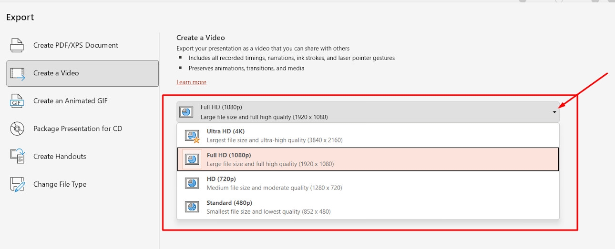Viewport: 615px width, 249px height.
Task: Click the HD (720p) option icon
Action: 192,183
